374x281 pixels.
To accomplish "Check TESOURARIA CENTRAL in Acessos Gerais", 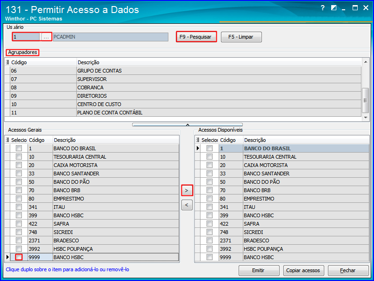I will coord(19,157).
